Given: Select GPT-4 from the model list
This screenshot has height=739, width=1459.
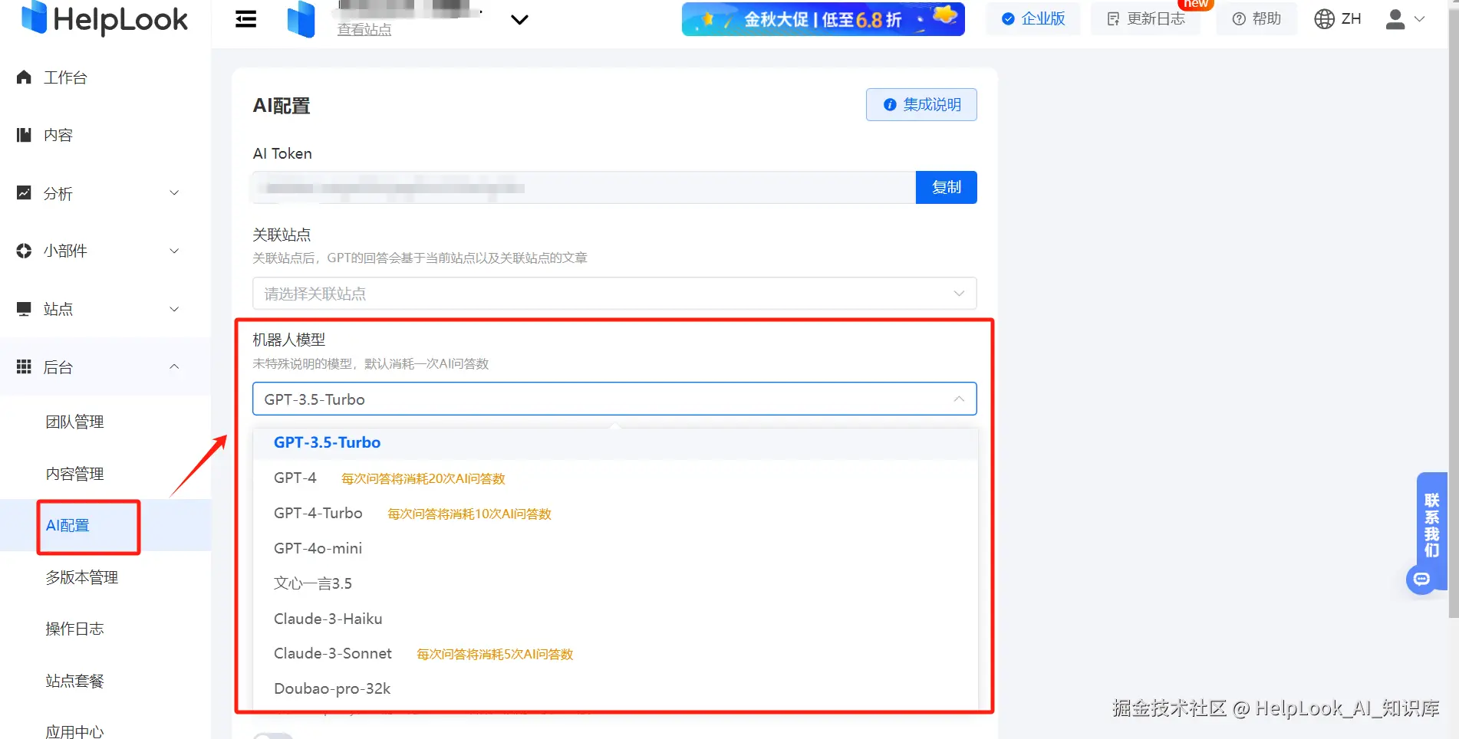Looking at the screenshot, I should click(x=615, y=478).
